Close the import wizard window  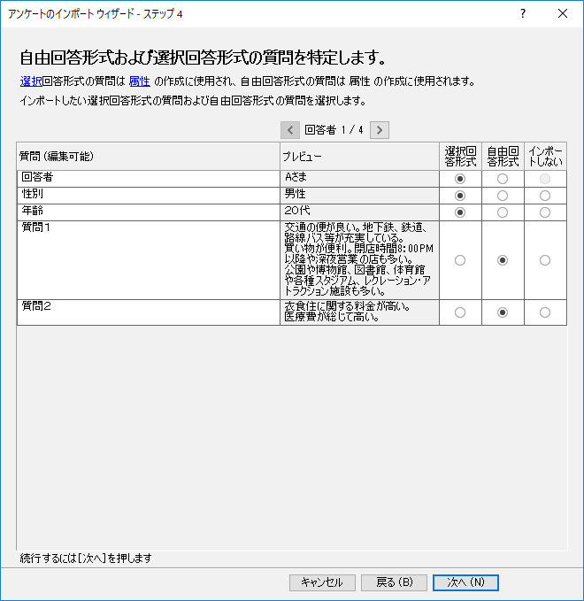pos(563,13)
